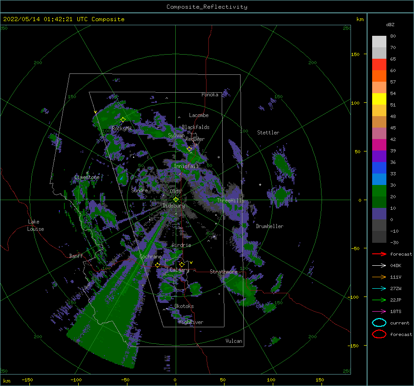
Task: Click the dark green 20 dBZ swatch
Action: click(379, 202)
